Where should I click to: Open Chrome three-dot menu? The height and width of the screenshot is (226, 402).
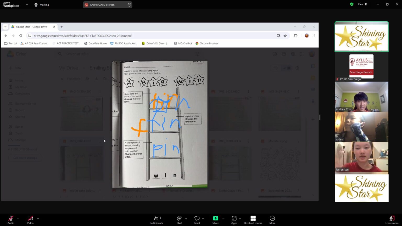pos(314,36)
